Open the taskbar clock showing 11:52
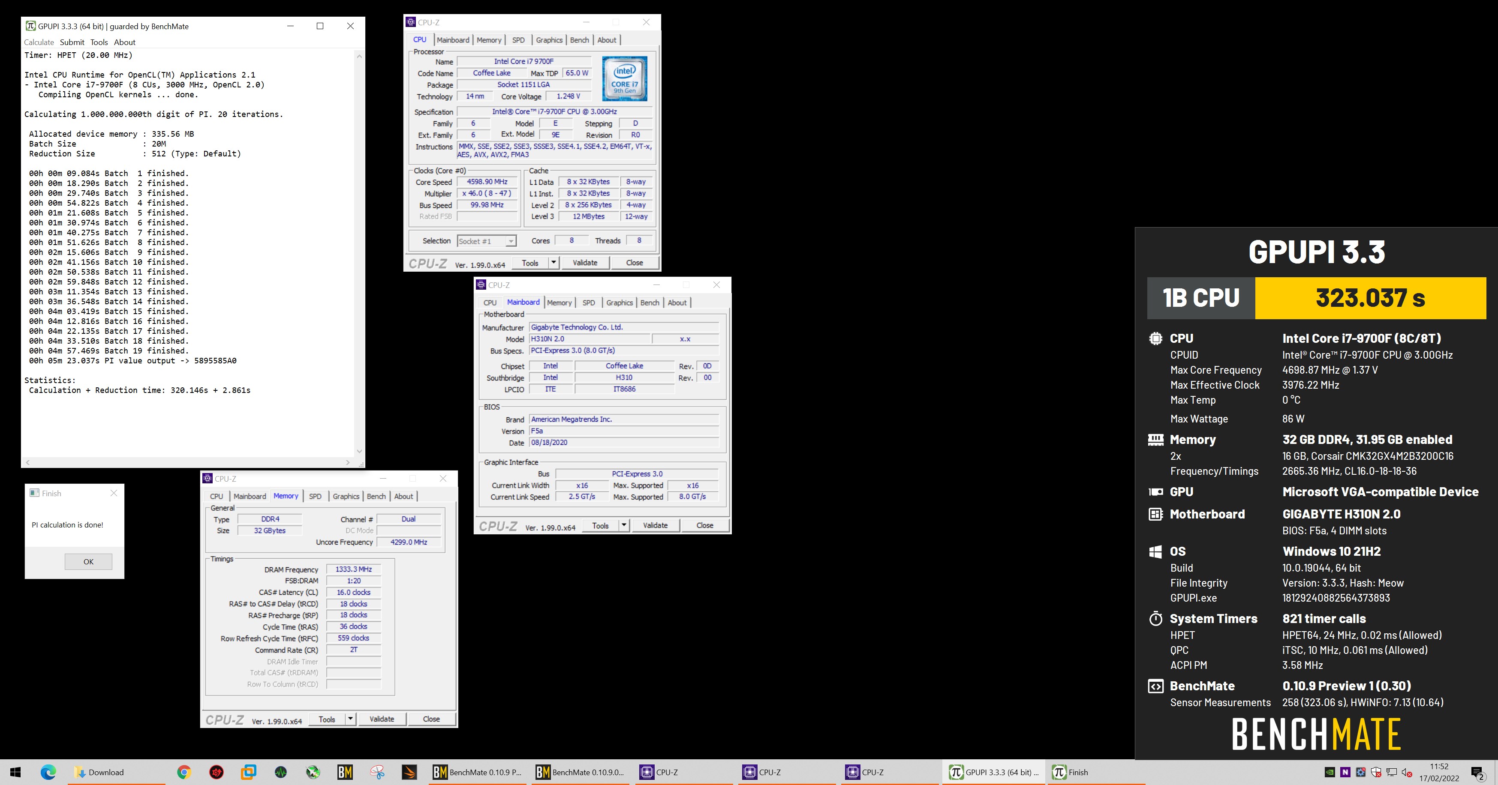Screen dimensions: 1498x785 1439,772
